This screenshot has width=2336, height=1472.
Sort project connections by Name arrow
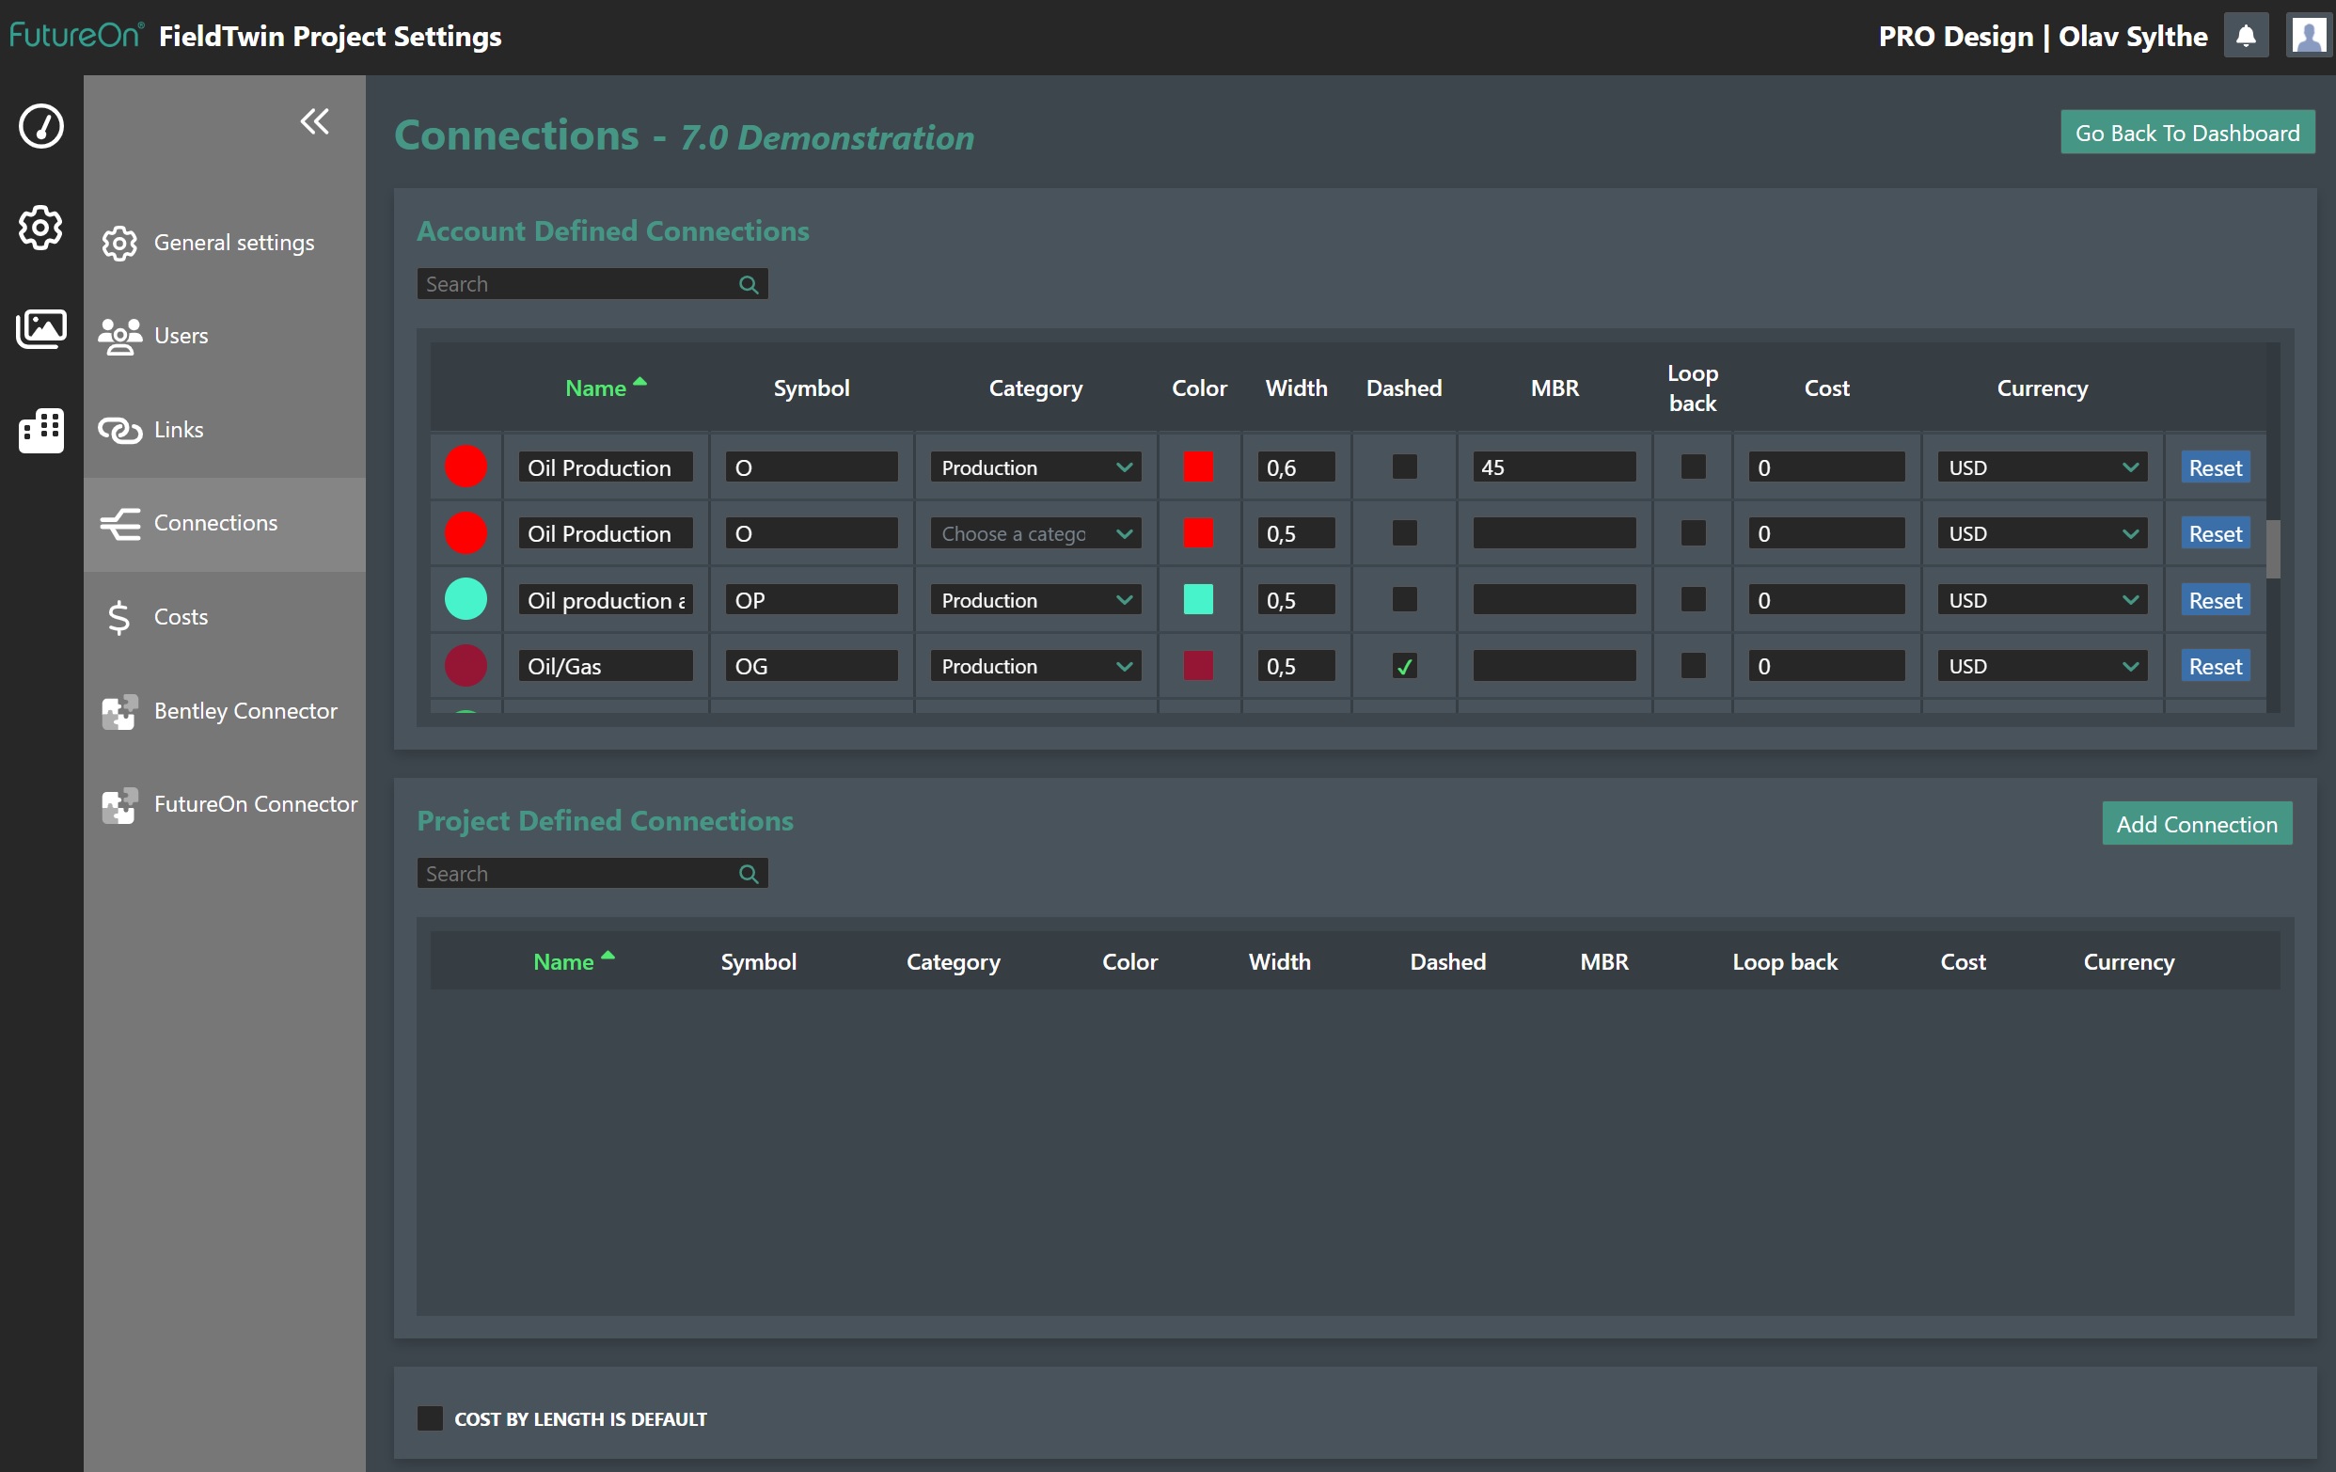coord(608,956)
